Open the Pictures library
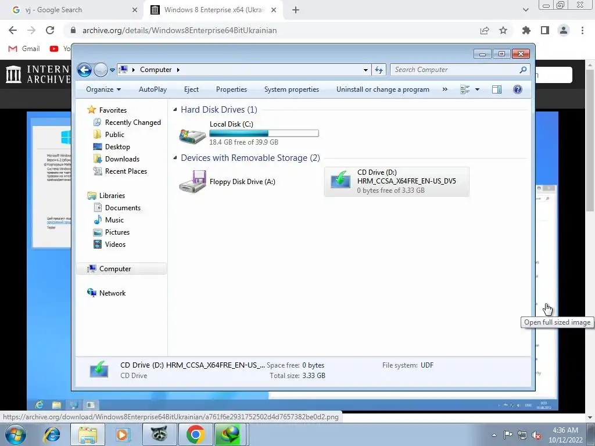The height and width of the screenshot is (446, 595). [117, 232]
